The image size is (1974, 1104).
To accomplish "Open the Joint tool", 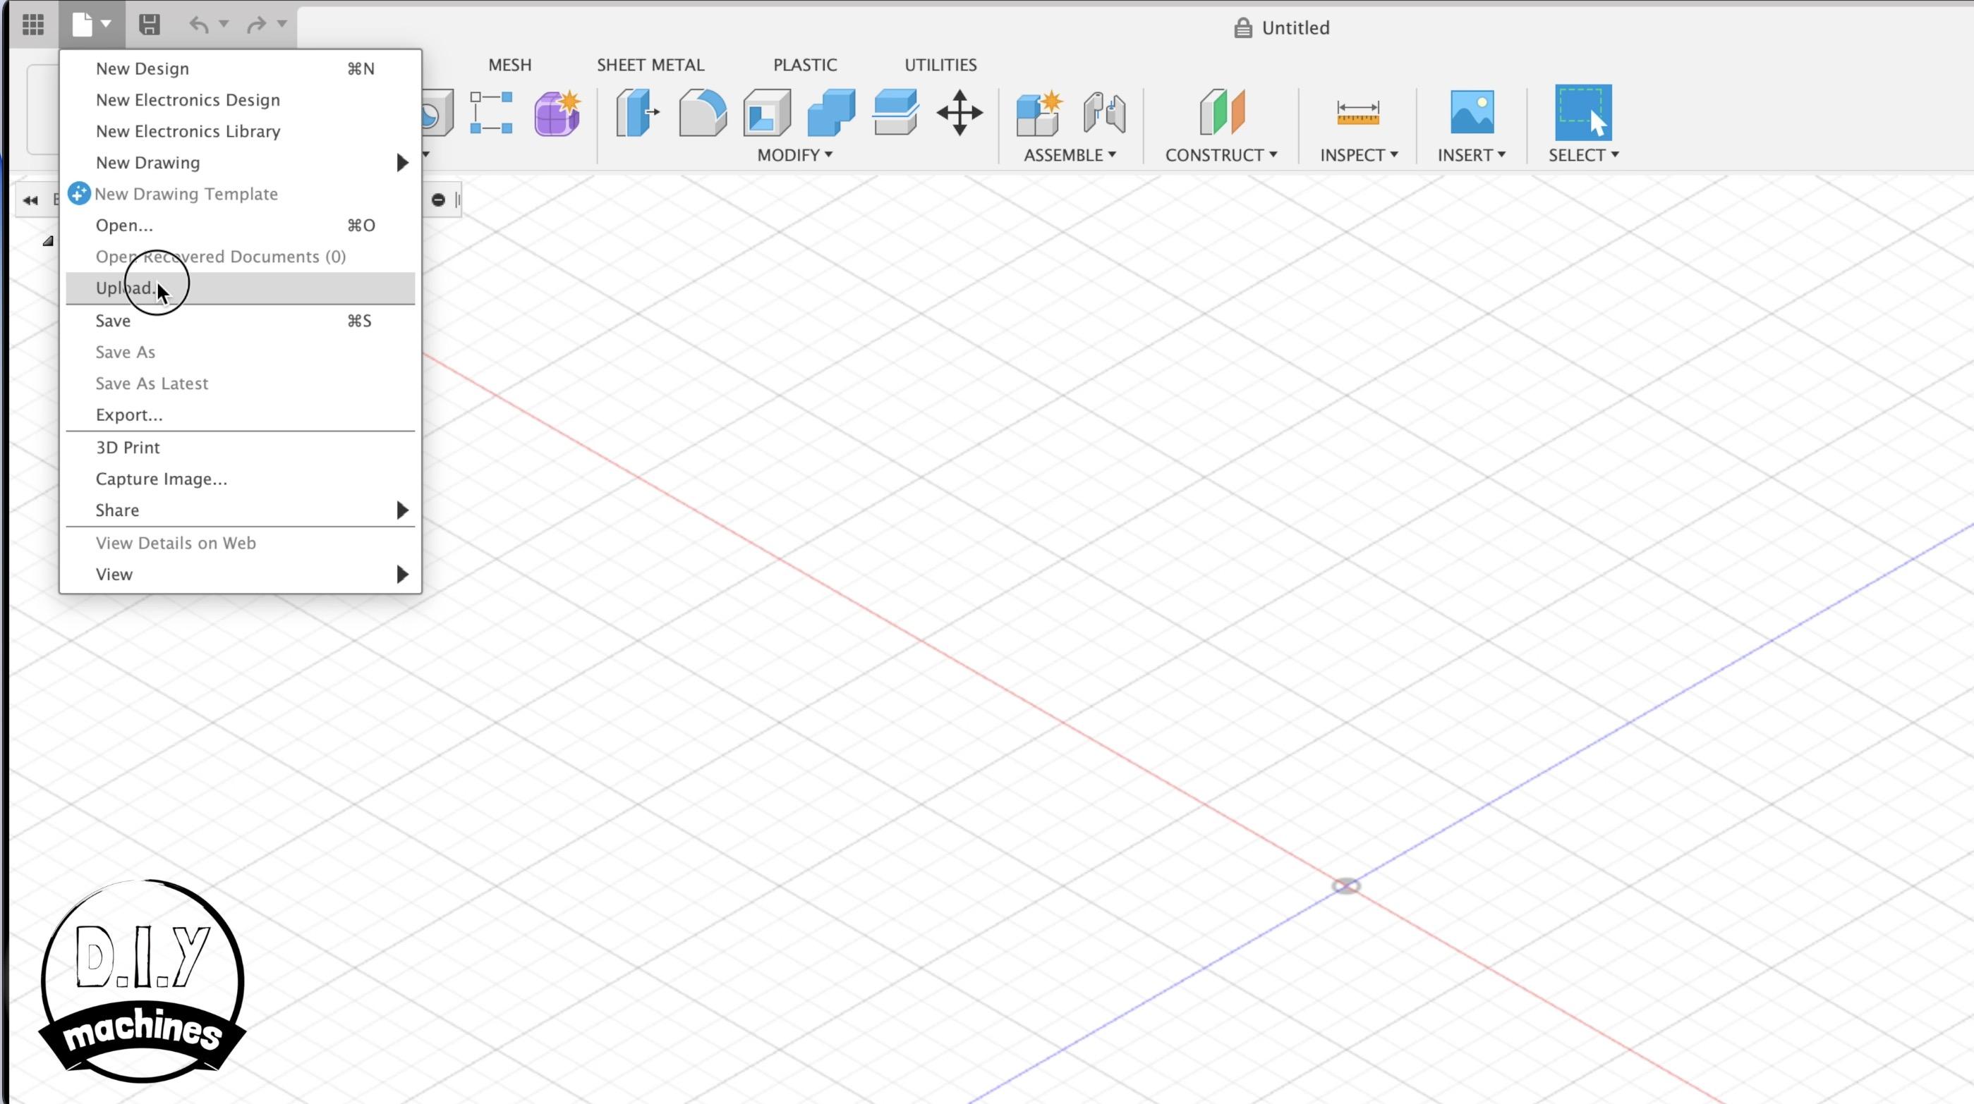I will [x=1102, y=114].
